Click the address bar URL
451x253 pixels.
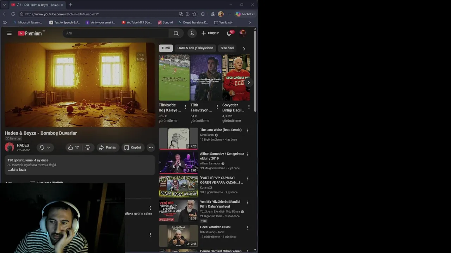click(62, 14)
